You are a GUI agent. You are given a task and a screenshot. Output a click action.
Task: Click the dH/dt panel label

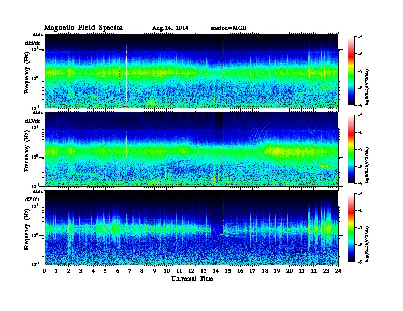click(x=33, y=43)
